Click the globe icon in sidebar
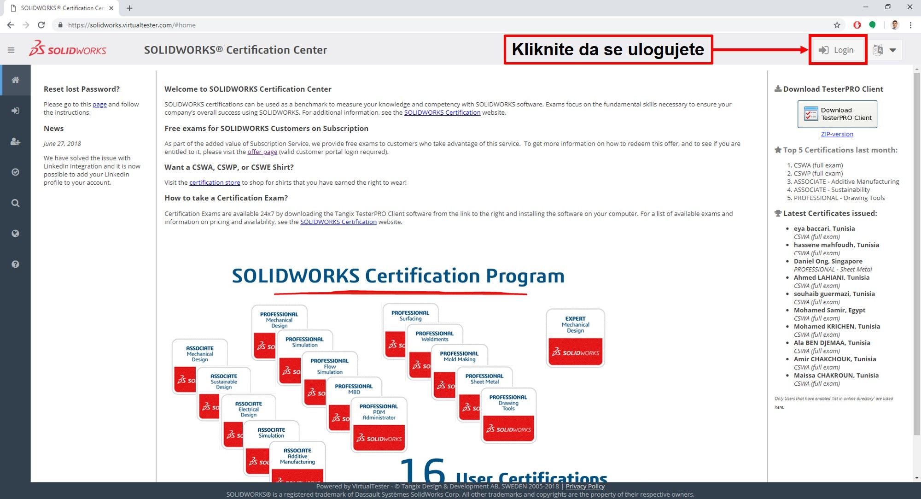The width and height of the screenshot is (921, 499). point(15,234)
